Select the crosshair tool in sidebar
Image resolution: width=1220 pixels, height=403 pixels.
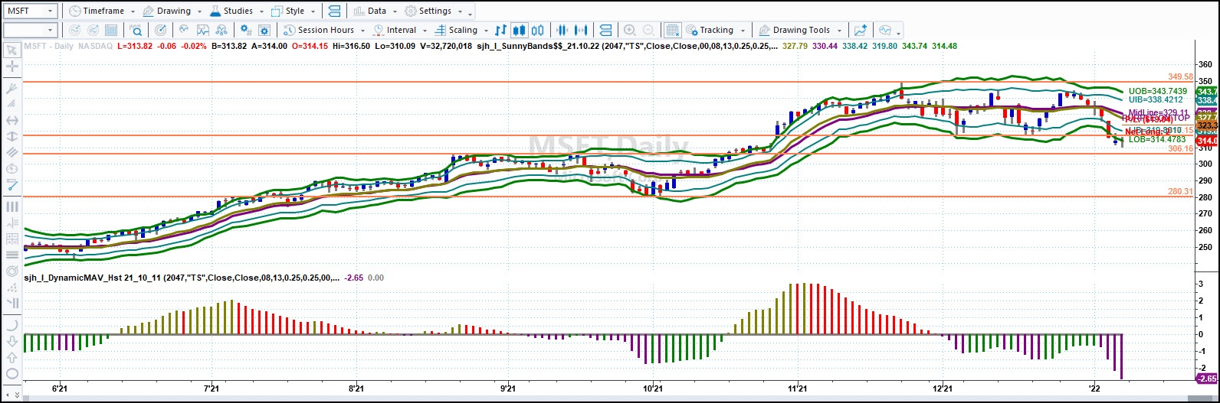pos(12,67)
